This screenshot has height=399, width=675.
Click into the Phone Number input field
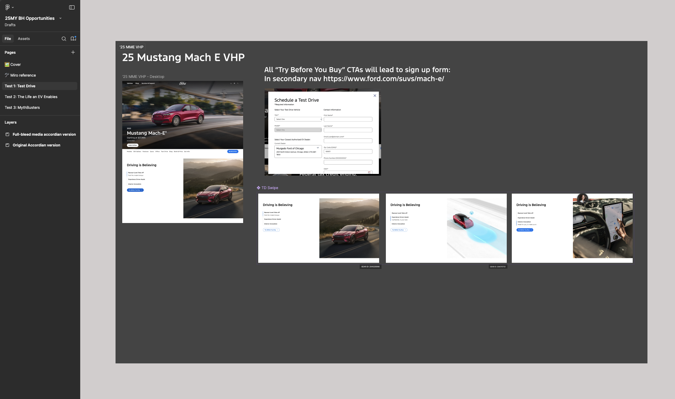348,162
